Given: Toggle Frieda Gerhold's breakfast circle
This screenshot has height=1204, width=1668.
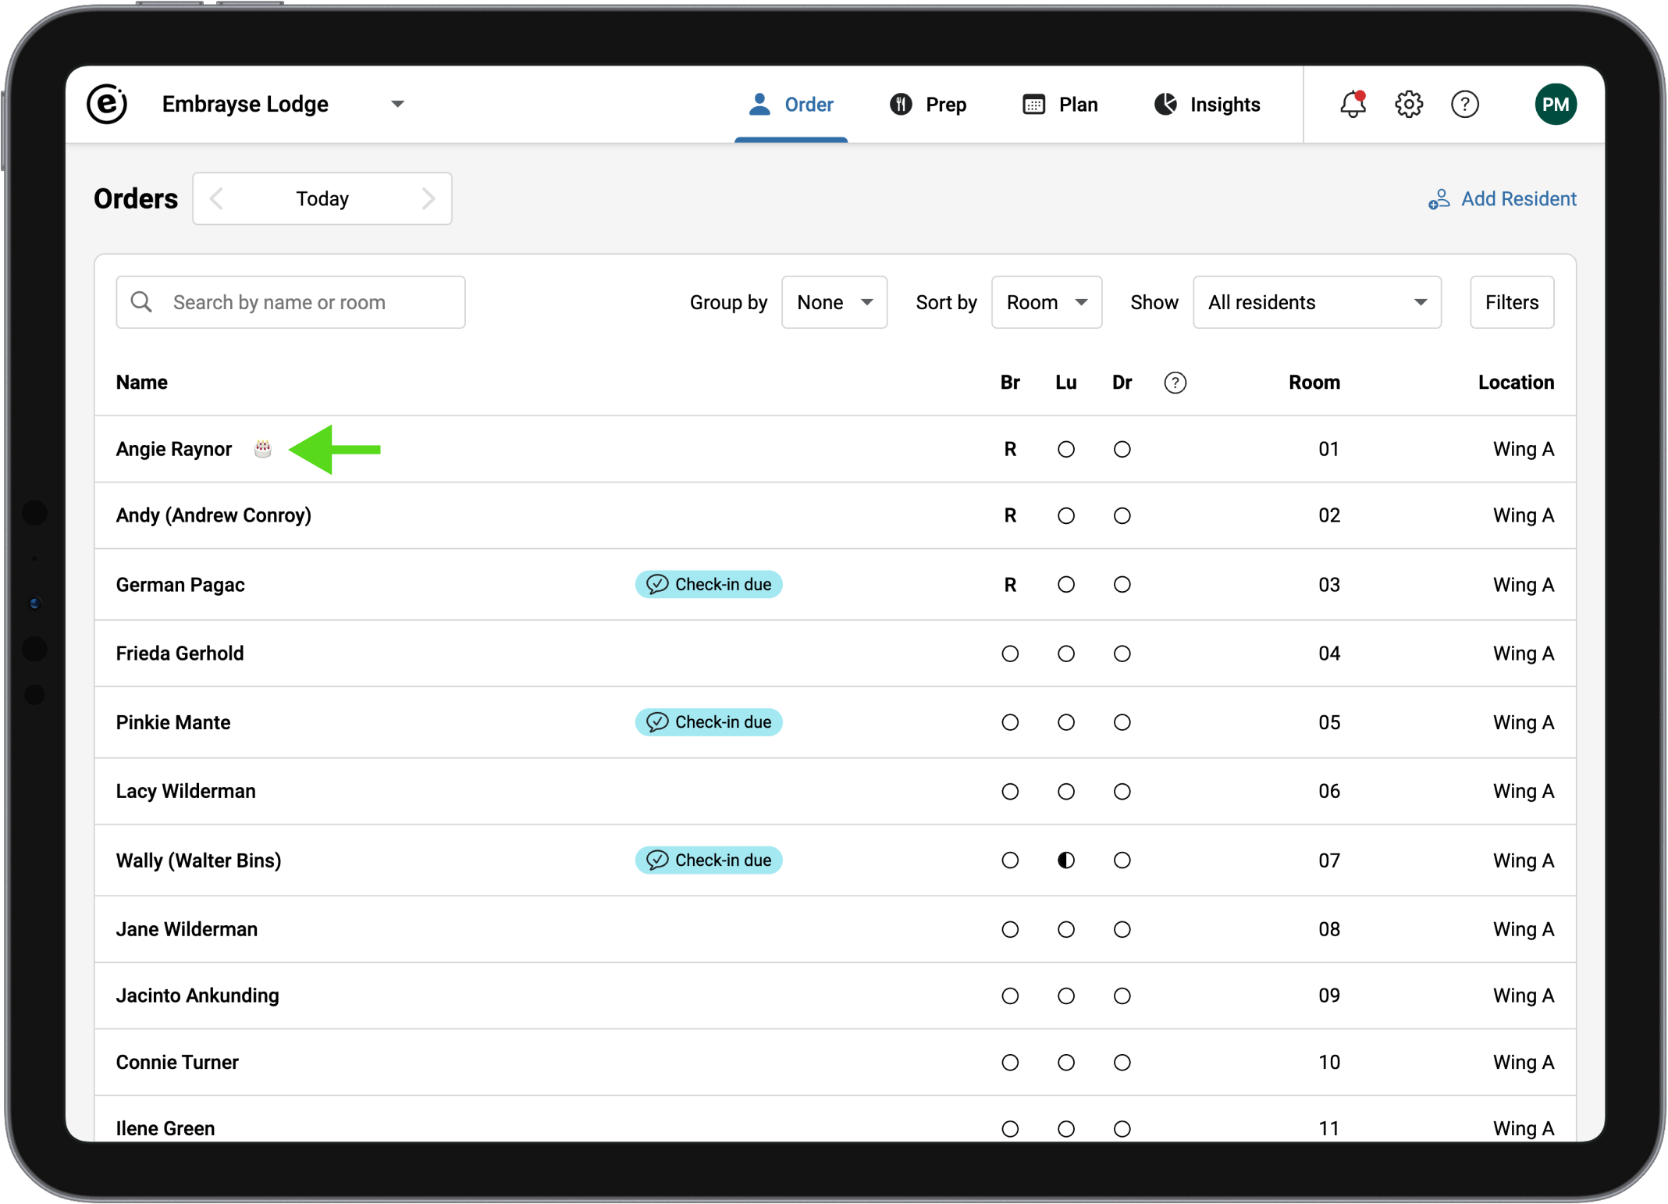Looking at the screenshot, I should click(x=1010, y=654).
